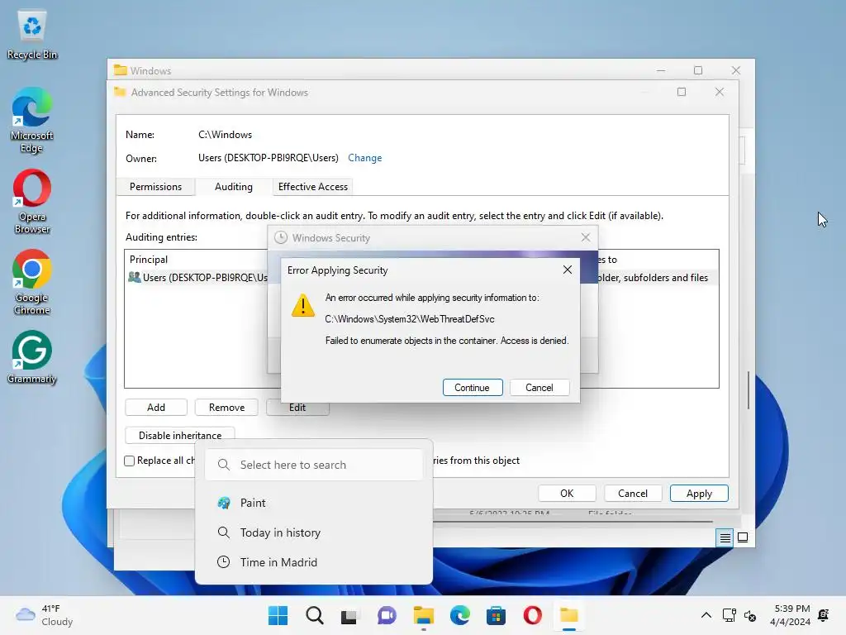Open Microsoft Edge desktop shortcut
The width and height of the screenshot is (846, 635).
pos(32,120)
